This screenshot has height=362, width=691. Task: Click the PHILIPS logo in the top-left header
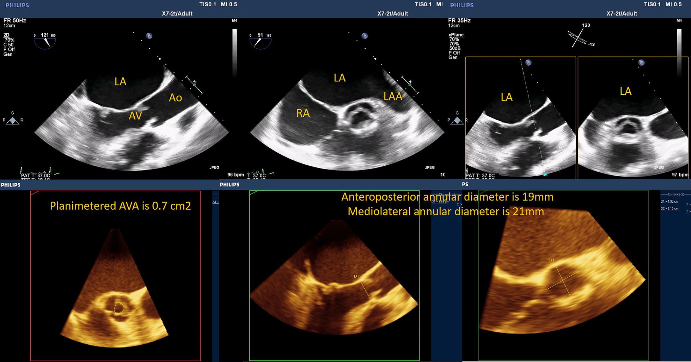17,5
